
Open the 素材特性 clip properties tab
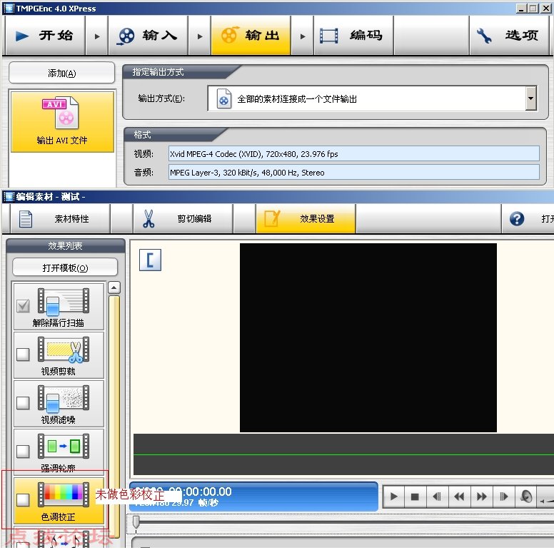point(60,219)
